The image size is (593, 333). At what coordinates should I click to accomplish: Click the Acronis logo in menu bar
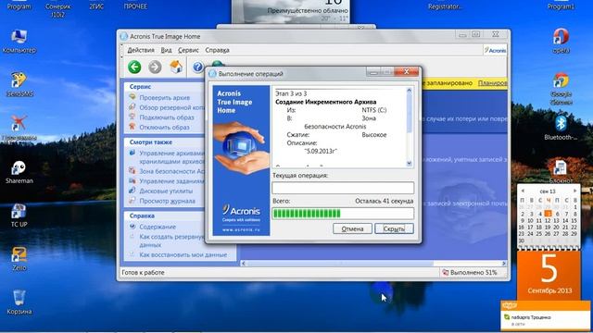[x=495, y=50]
